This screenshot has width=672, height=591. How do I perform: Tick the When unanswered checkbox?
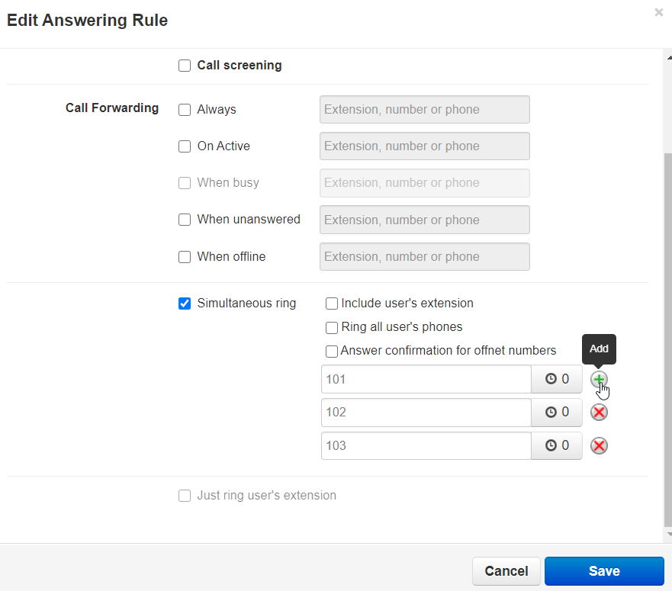[185, 220]
